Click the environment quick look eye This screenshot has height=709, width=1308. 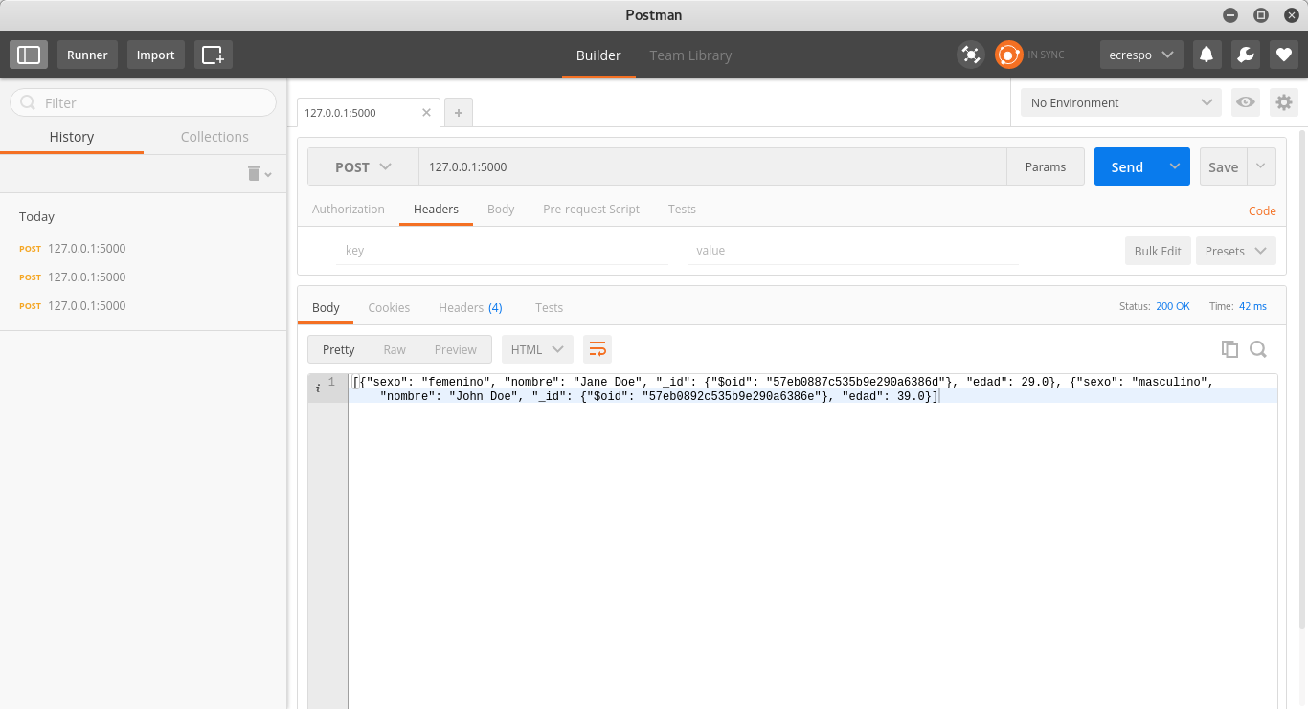[x=1245, y=102]
